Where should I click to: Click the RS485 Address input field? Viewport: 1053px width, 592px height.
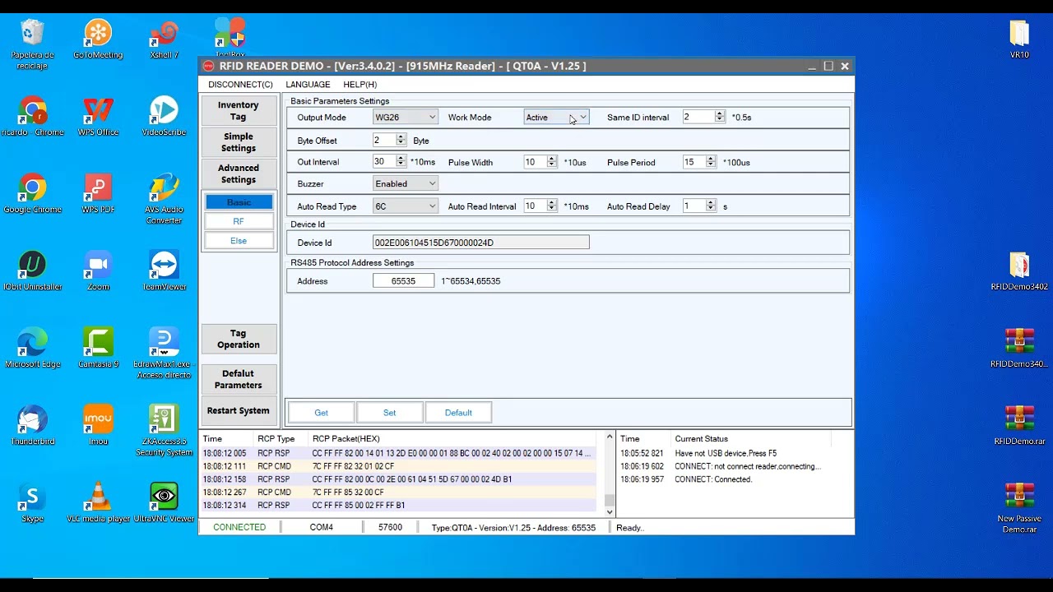coord(403,281)
